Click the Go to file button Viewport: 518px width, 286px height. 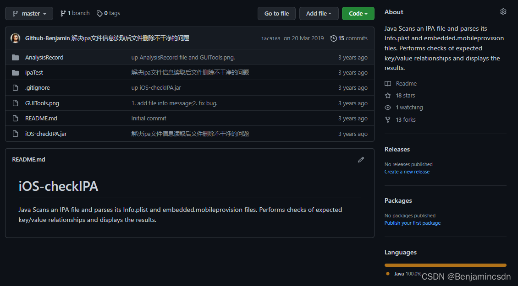click(276, 14)
